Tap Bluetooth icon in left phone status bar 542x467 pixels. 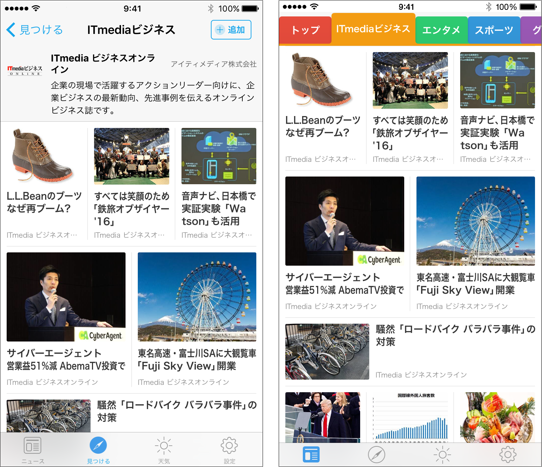point(211,8)
